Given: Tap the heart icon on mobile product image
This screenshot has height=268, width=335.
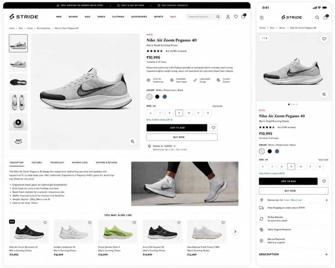Looking at the screenshot, I should point(324,39).
